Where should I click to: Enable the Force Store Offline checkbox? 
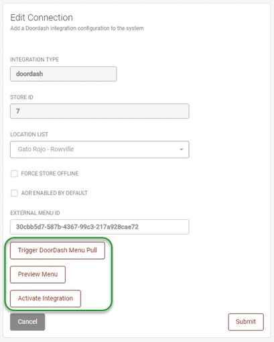[x=14, y=174]
